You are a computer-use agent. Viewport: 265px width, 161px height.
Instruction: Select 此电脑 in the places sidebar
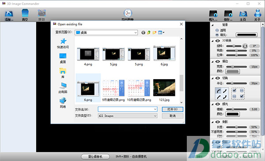63,88
